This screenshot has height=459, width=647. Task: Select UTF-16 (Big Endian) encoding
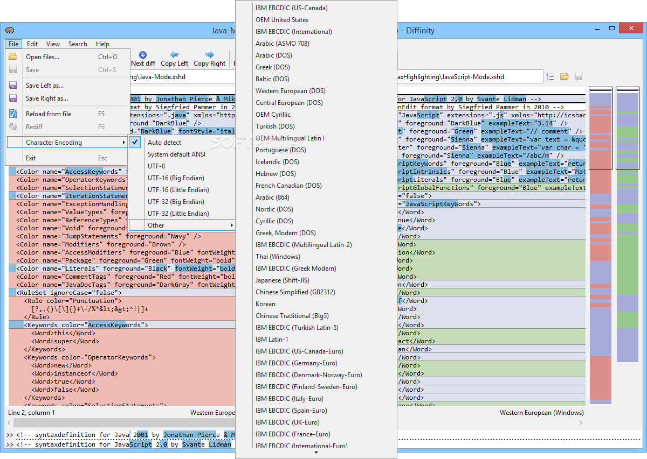(182, 178)
